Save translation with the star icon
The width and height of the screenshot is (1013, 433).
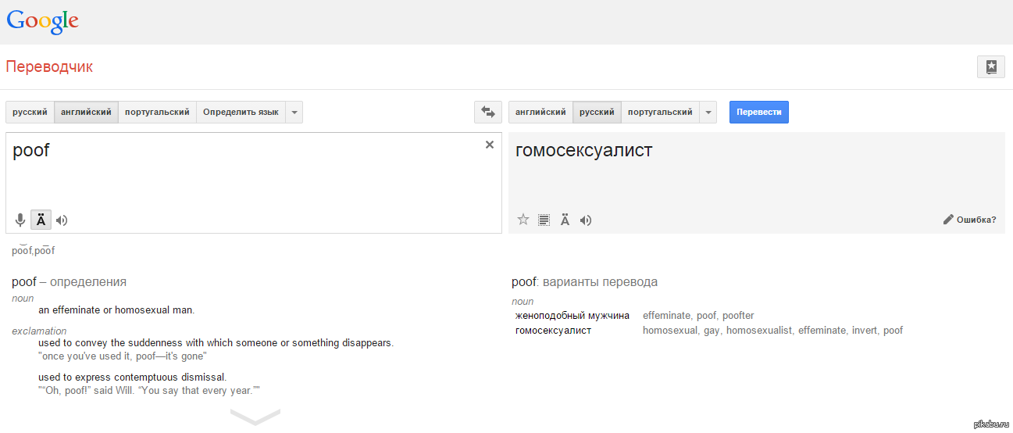click(x=523, y=220)
